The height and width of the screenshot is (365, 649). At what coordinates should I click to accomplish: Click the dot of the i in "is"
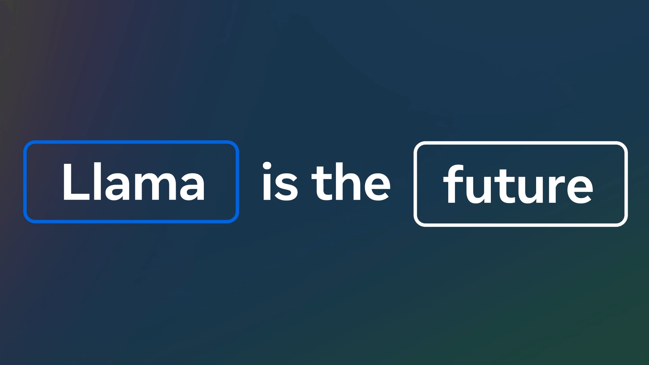click(267, 166)
